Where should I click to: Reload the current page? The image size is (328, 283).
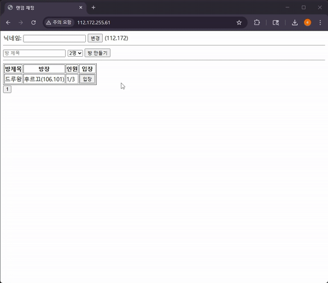[x=33, y=22]
